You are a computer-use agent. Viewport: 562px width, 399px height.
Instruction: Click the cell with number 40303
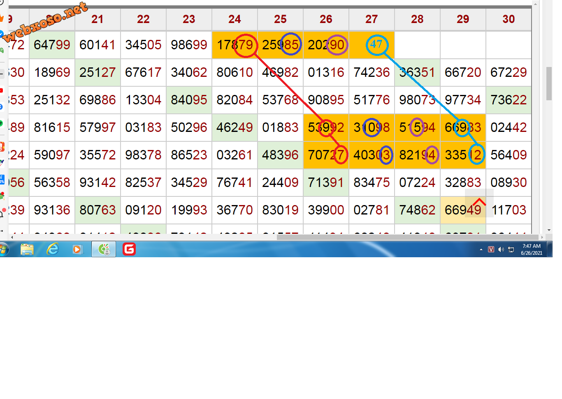coord(372,155)
